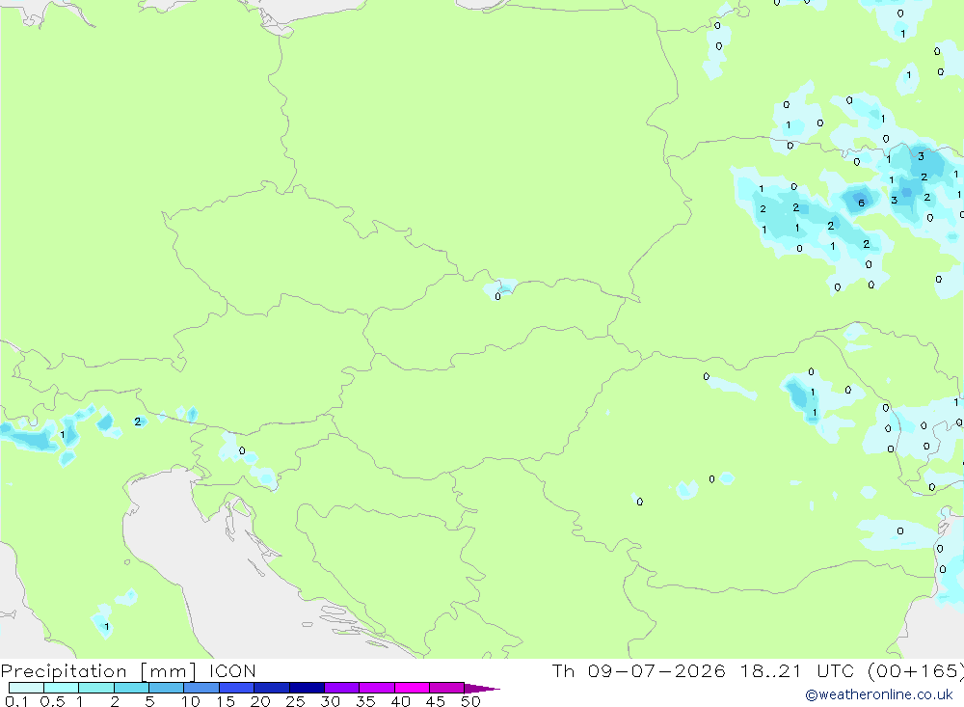Click the '15' legend scale label
Image resolution: width=964 pixels, height=707 pixels.
coord(226,701)
